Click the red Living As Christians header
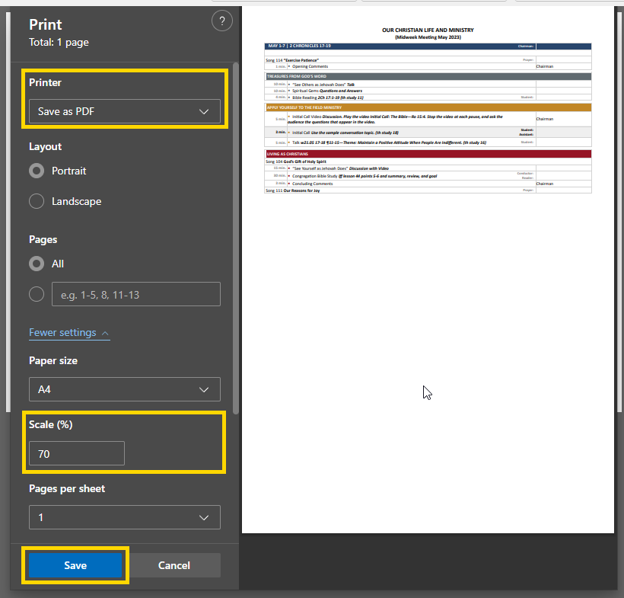This screenshot has width=624, height=598. (x=428, y=154)
